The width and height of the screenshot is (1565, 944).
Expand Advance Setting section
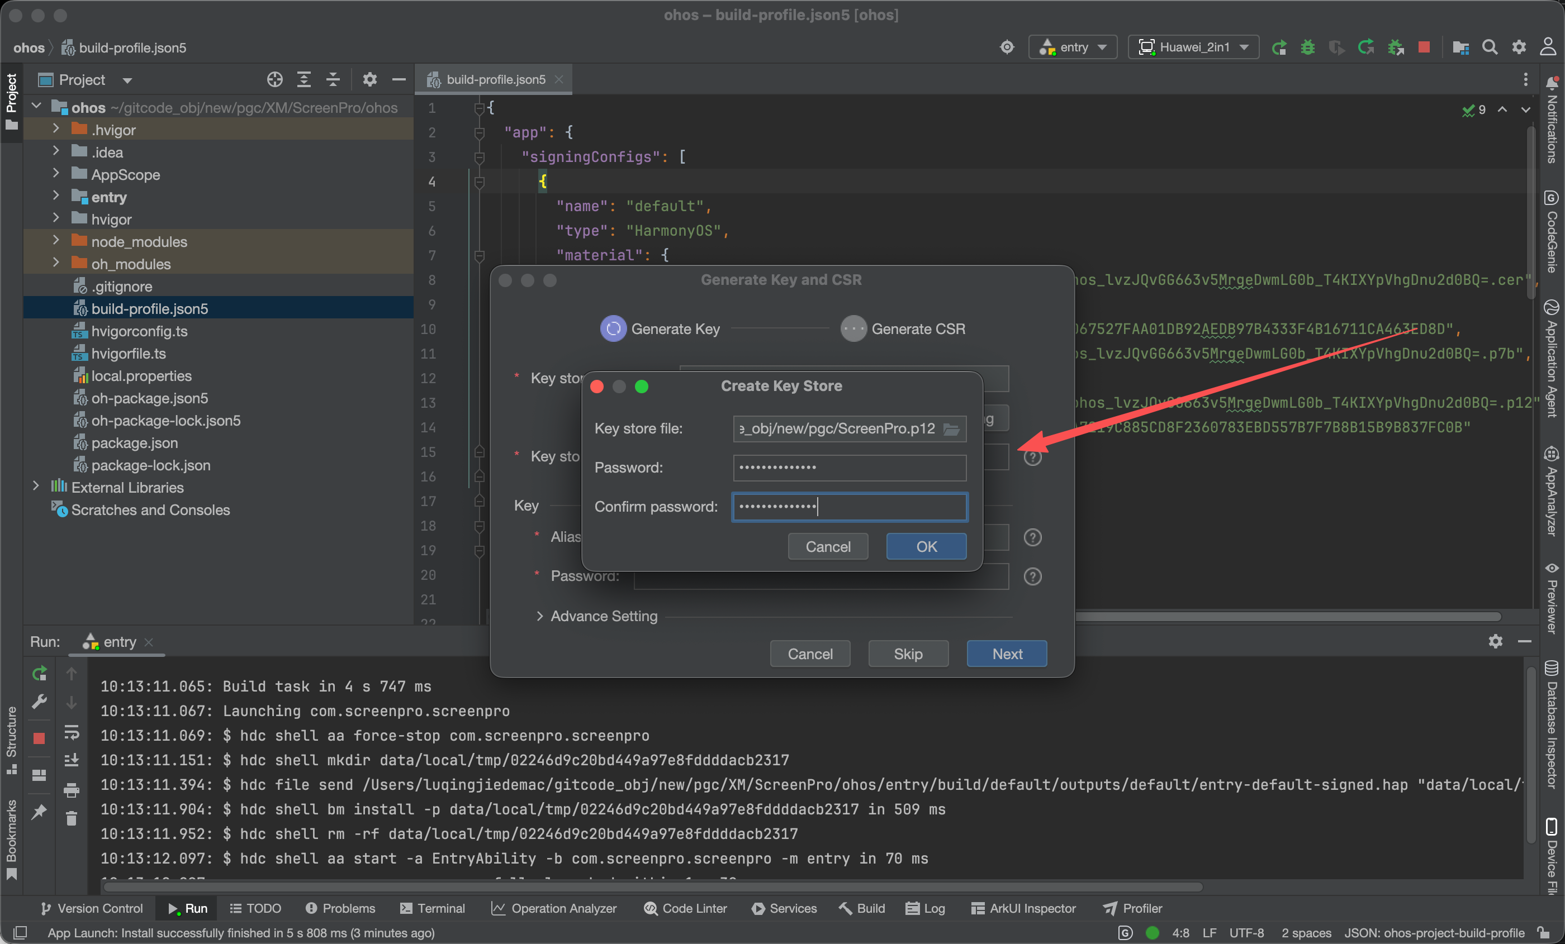(x=539, y=617)
